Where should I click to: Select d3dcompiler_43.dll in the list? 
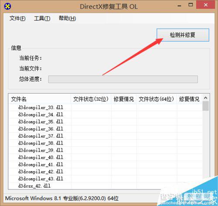[41, 179]
